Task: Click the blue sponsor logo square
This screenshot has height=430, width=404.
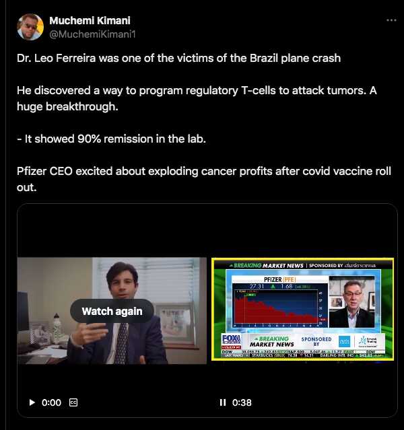Action: coord(344,341)
